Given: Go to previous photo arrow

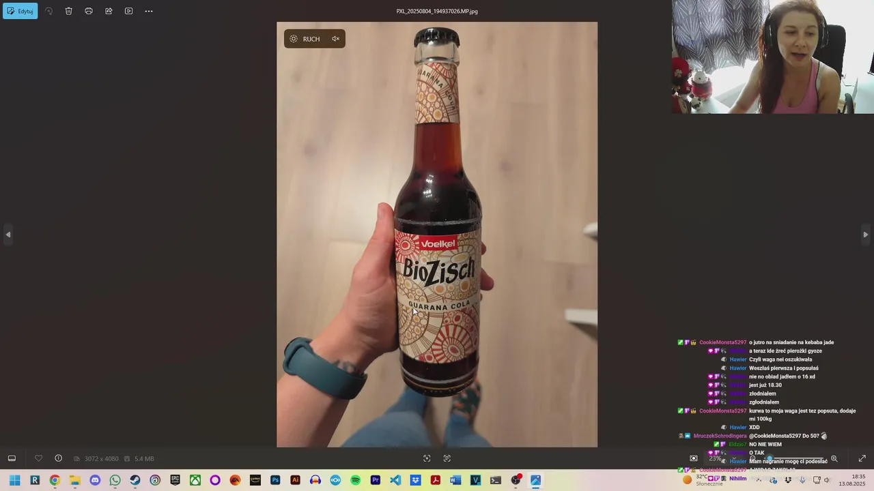Looking at the screenshot, I should (8, 235).
